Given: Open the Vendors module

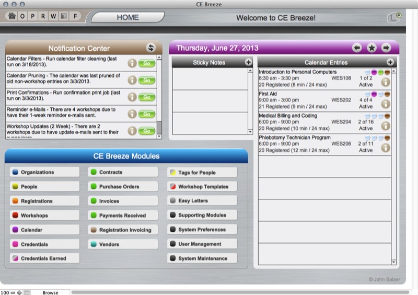Looking at the screenshot, I should tap(123, 244).
